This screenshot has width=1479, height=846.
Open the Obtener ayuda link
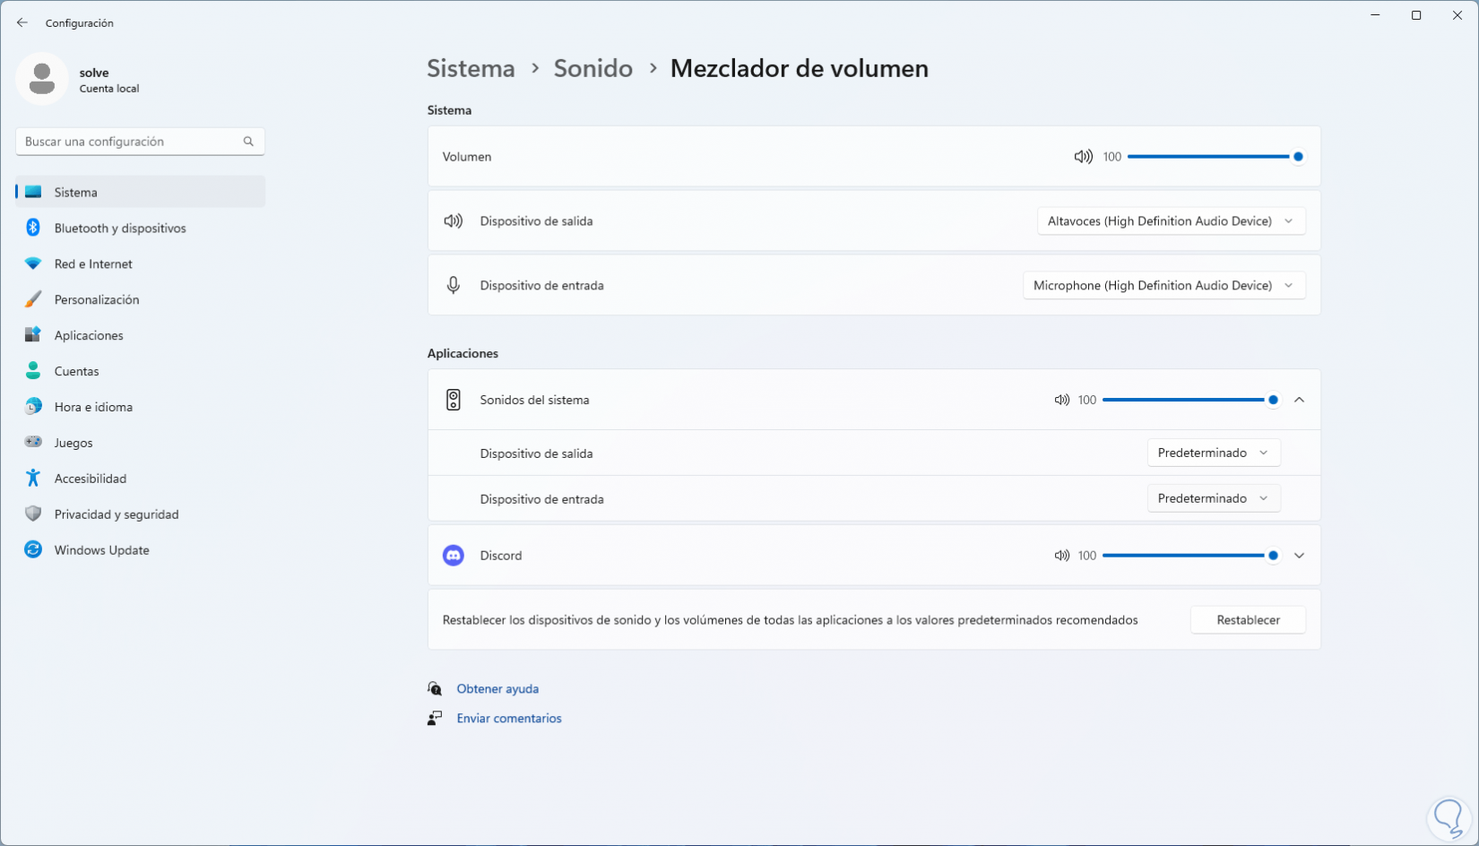(497, 689)
